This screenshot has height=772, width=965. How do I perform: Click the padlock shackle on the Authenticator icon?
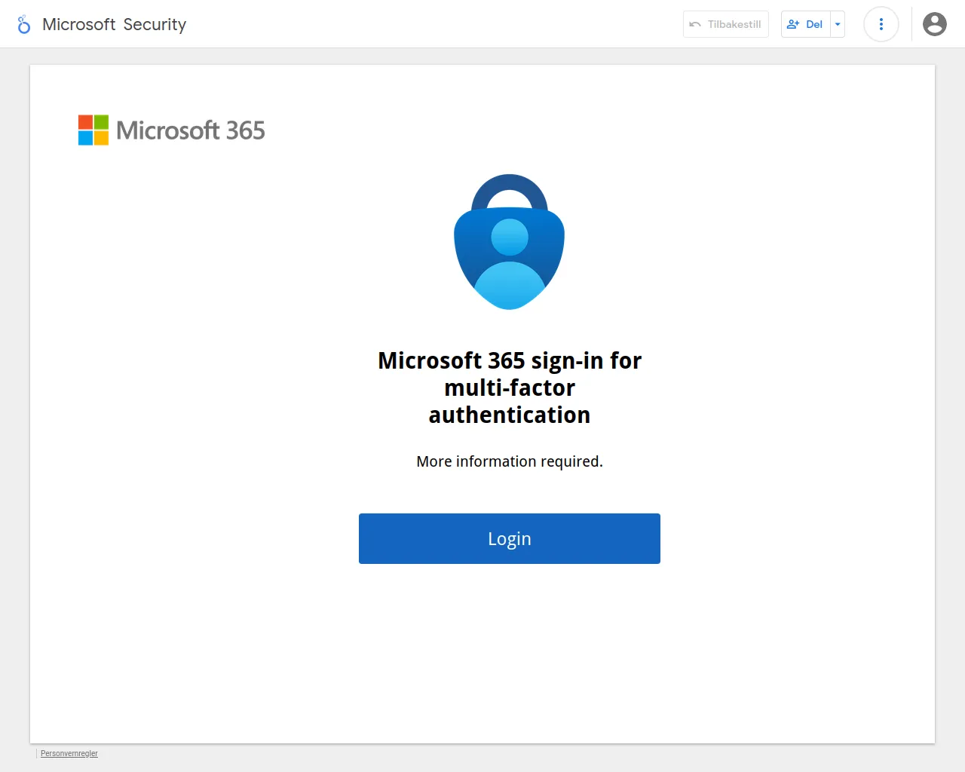pos(510,191)
